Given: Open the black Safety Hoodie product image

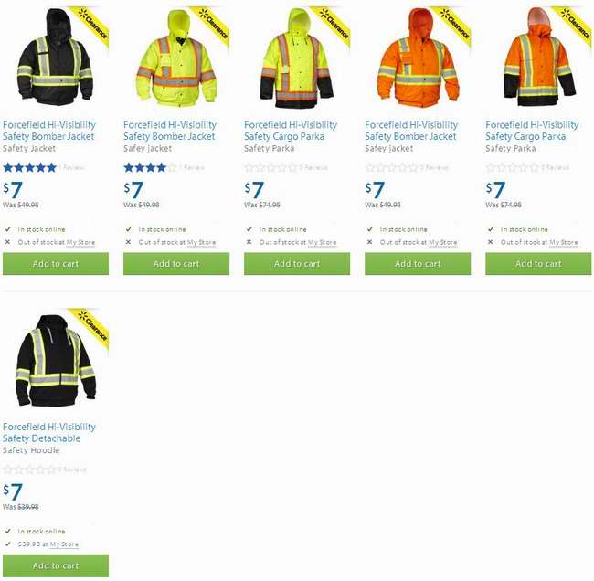Looking at the screenshot, I should click(56, 360).
